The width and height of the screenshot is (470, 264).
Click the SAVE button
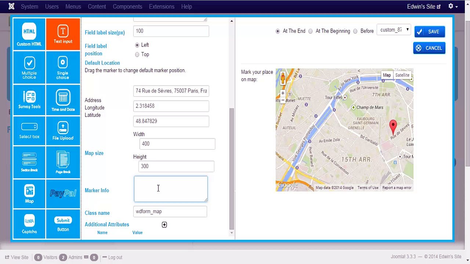tap(430, 32)
